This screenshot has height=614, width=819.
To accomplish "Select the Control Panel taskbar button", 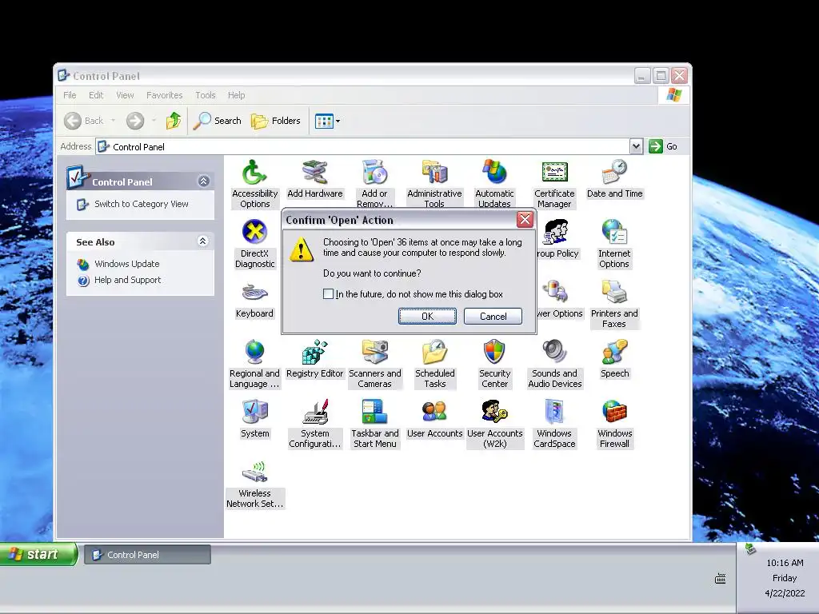I will click(x=147, y=555).
